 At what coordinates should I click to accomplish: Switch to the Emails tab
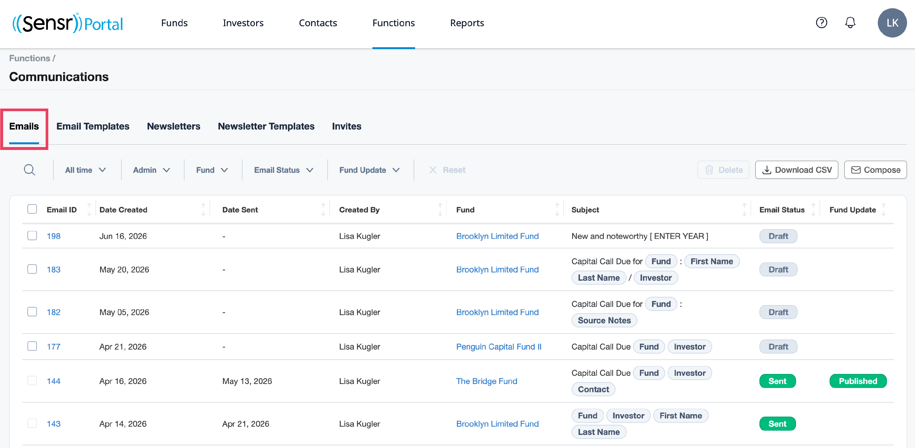24,126
